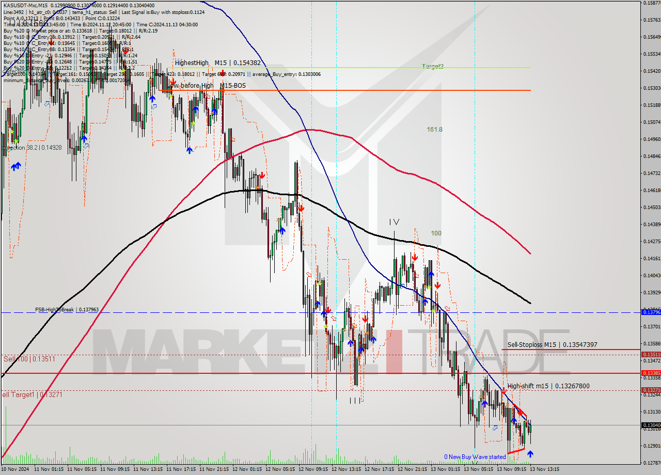Select the 100 Fibonacci level label
The height and width of the screenshot is (475, 661).
point(436,233)
